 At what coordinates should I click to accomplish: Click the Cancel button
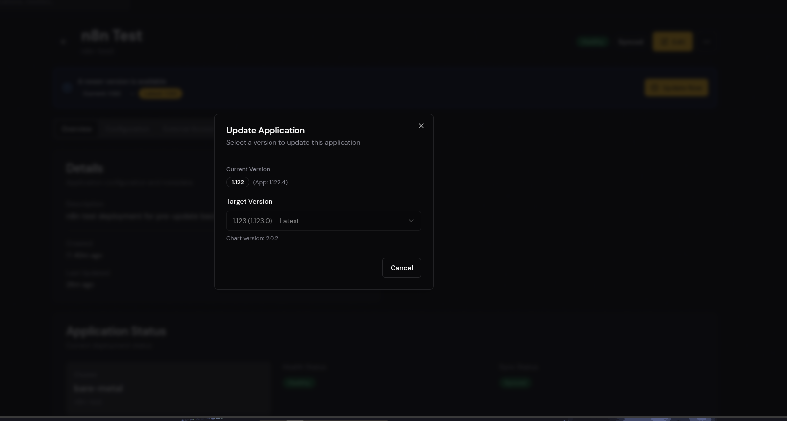pyautogui.click(x=401, y=268)
